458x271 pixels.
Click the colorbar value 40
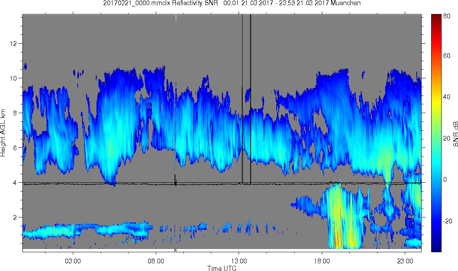click(x=447, y=97)
